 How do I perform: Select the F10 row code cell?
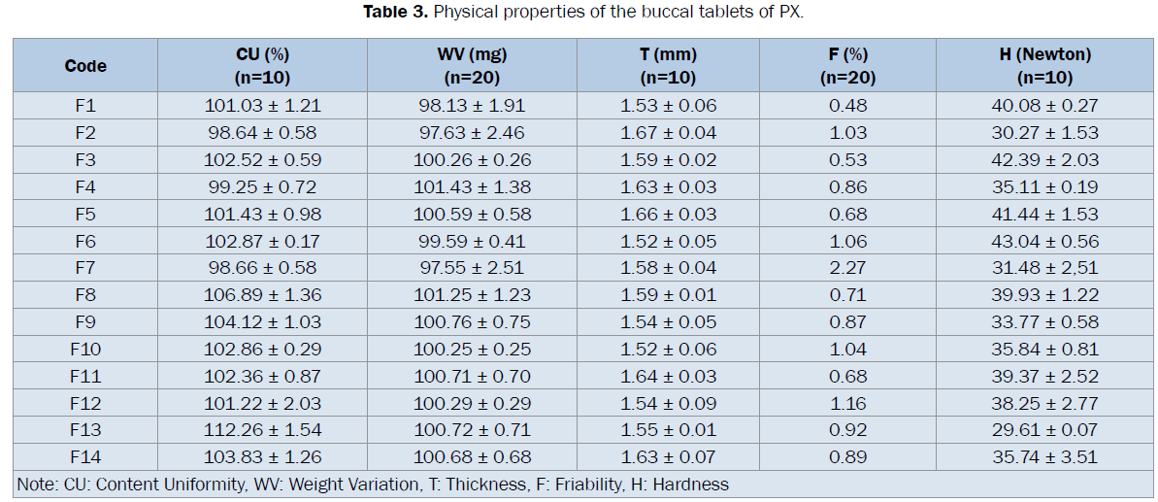[x=85, y=349]
